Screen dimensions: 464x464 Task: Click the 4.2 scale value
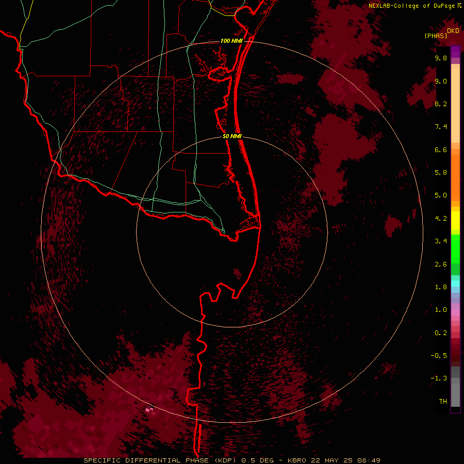(441, 219)
